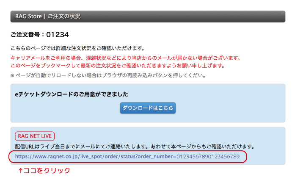This screenshot has width=300, height=180.
Task: Click the eチケットダウンロードのご用意ができました heading
Action: 72,94
